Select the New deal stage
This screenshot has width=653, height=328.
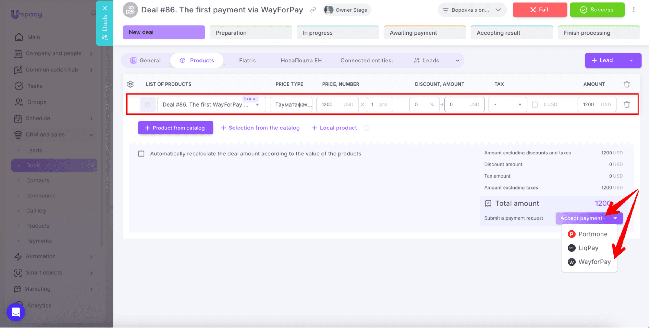pos(164,32)
